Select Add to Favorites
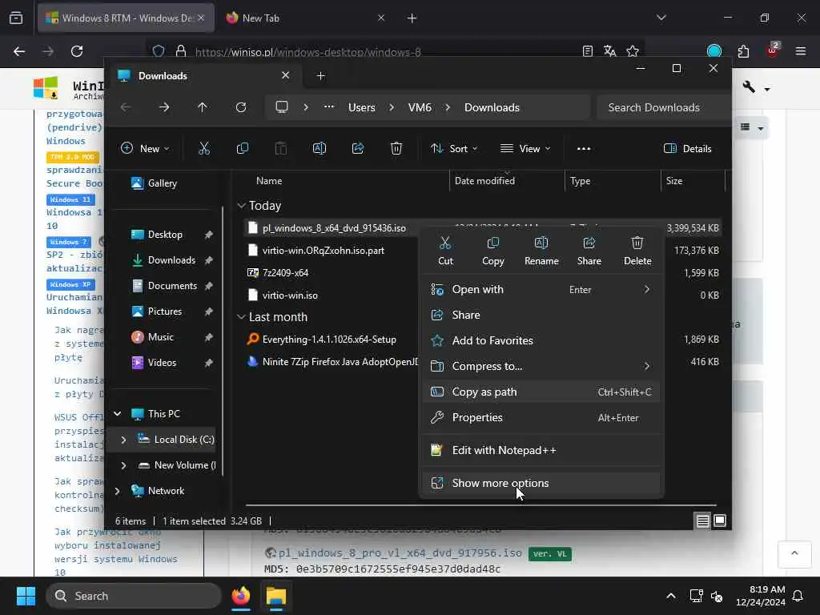The height and width of the screenshot is (615, 820). [541, 340]
